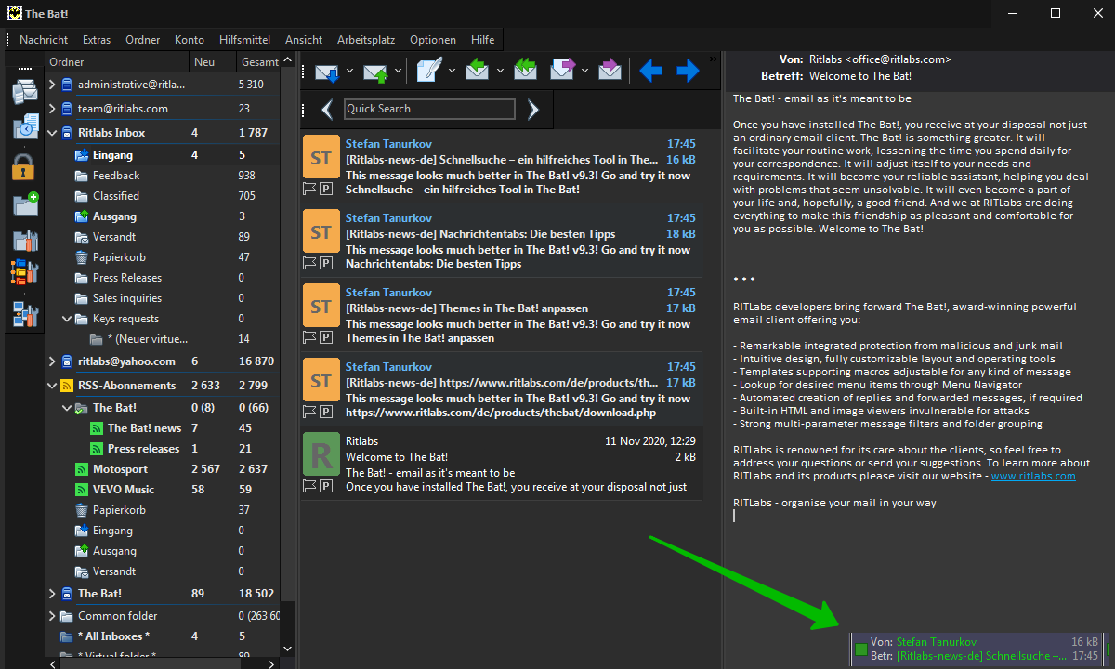Click the folder tree vertical scrollbar
Image resolution: width=1115 pixels, height=669 pixels.
pos(287,334)
